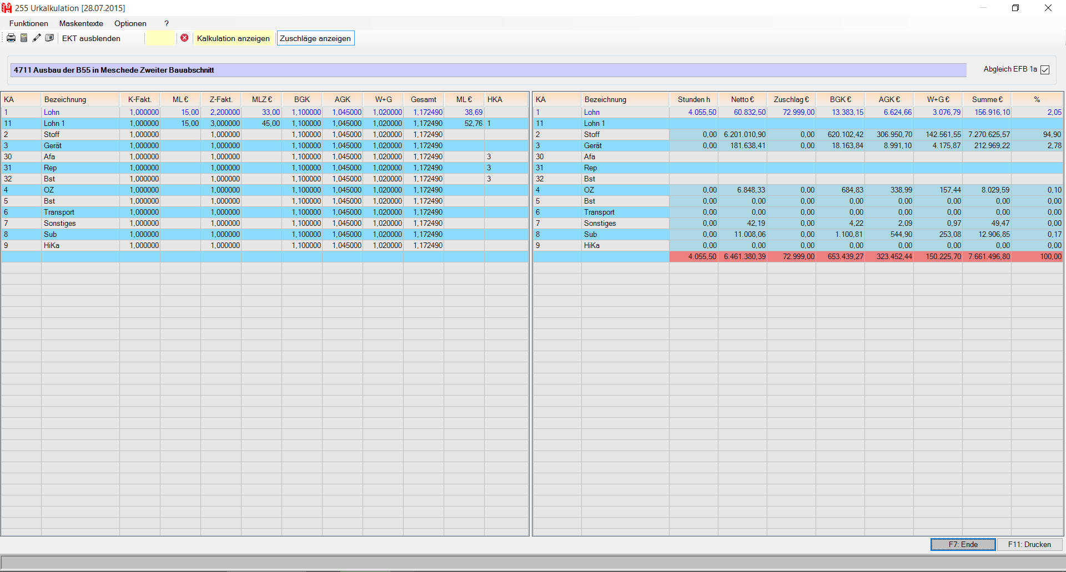Image resolution: width=1066 pixels, height=572 pixels.
Task: Click the camera screenshot icon
Action: pos(49,38)
